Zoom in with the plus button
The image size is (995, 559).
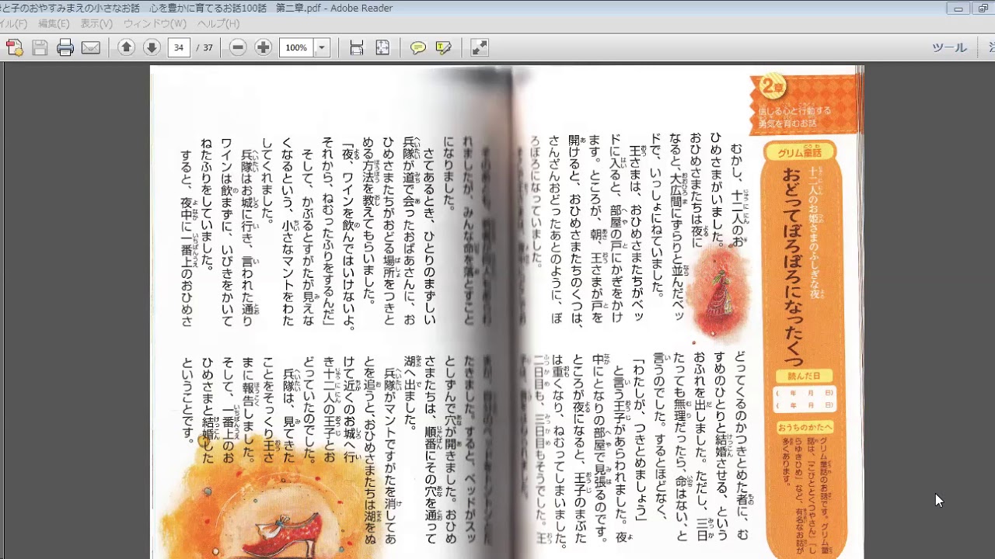pos(264,48)
